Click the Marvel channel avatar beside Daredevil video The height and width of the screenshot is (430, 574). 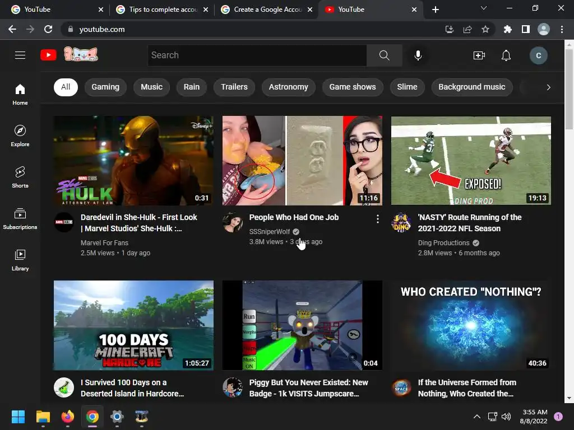tap(64, 222)
